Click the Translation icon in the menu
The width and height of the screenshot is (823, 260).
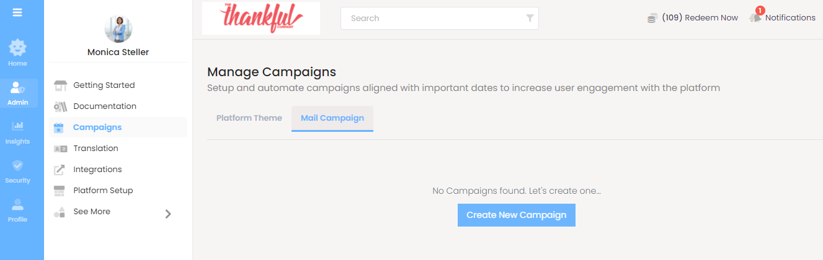click(x=60, y=149)
